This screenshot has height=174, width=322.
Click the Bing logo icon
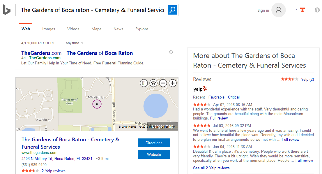[x=7, y=10]
